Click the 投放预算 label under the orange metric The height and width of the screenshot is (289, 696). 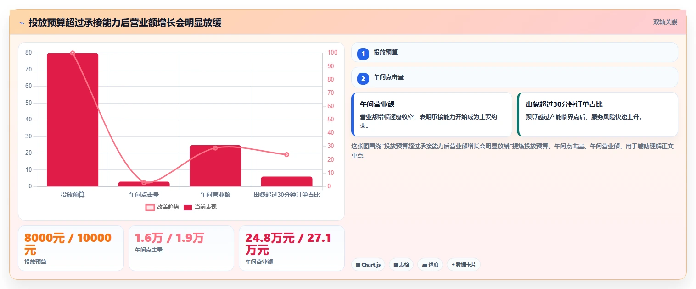[35, 262]
